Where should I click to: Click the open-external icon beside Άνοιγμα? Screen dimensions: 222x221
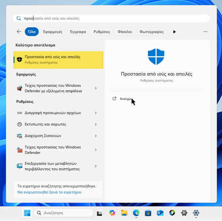coord(114,99)
